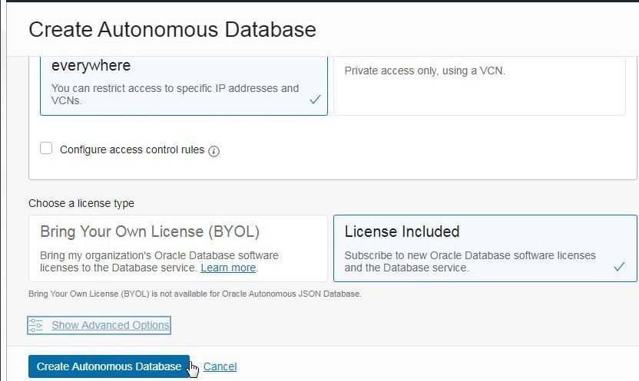
Task: Open Learn more link about BYOL
Action: 228,268
